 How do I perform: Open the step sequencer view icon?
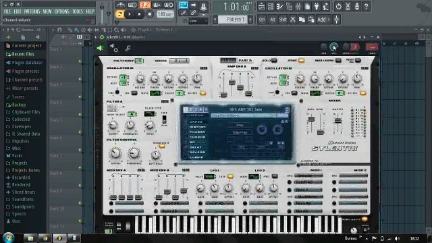tap(271, 6)
